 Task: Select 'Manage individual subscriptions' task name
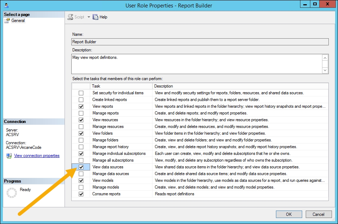pos(119,153)
